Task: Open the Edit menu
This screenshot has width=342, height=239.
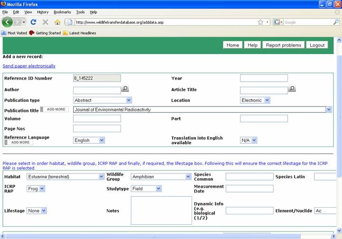Action: [x=16, y=12]
